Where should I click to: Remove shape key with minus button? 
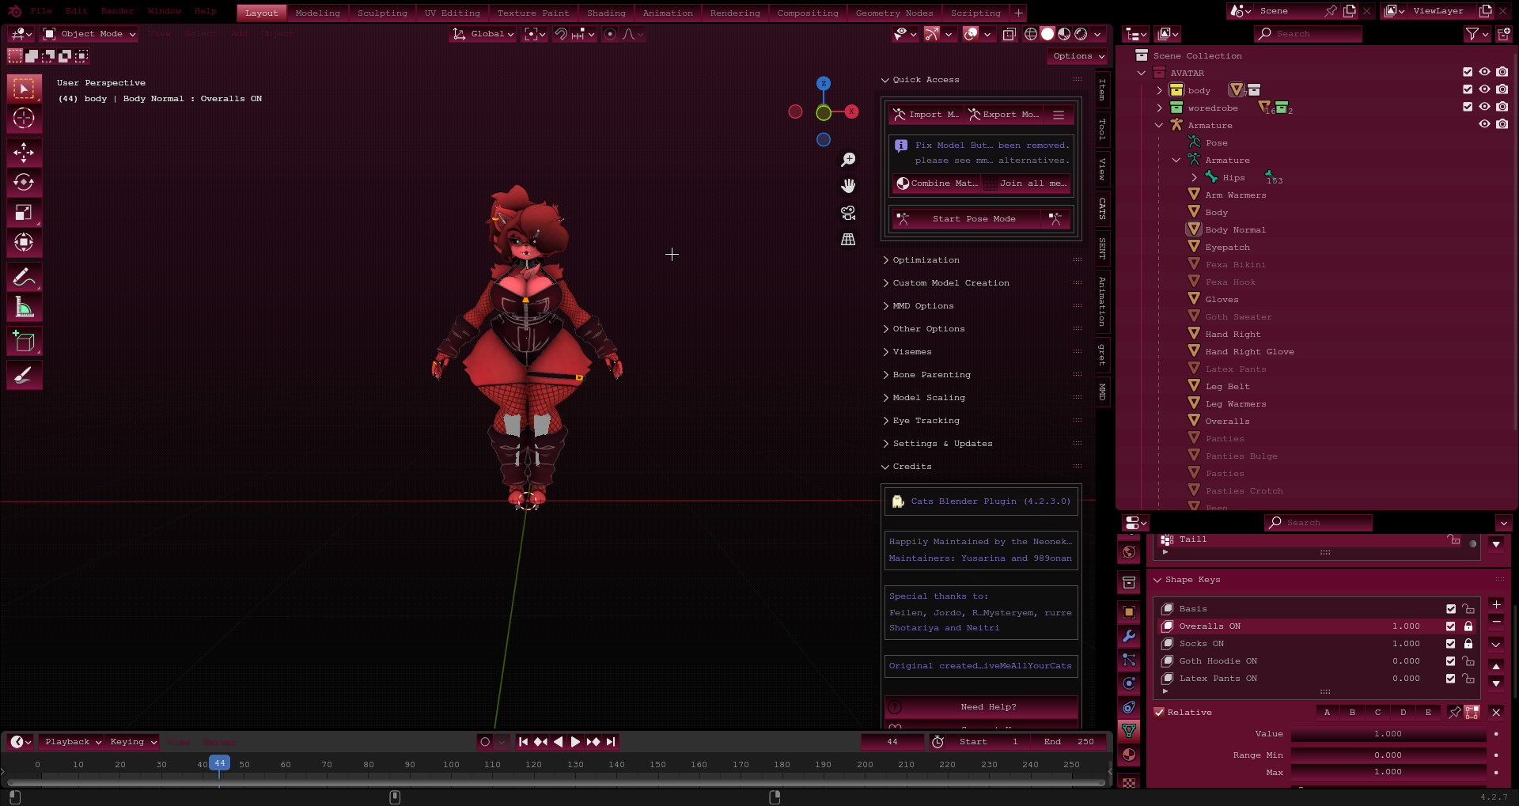point(1496,621)
